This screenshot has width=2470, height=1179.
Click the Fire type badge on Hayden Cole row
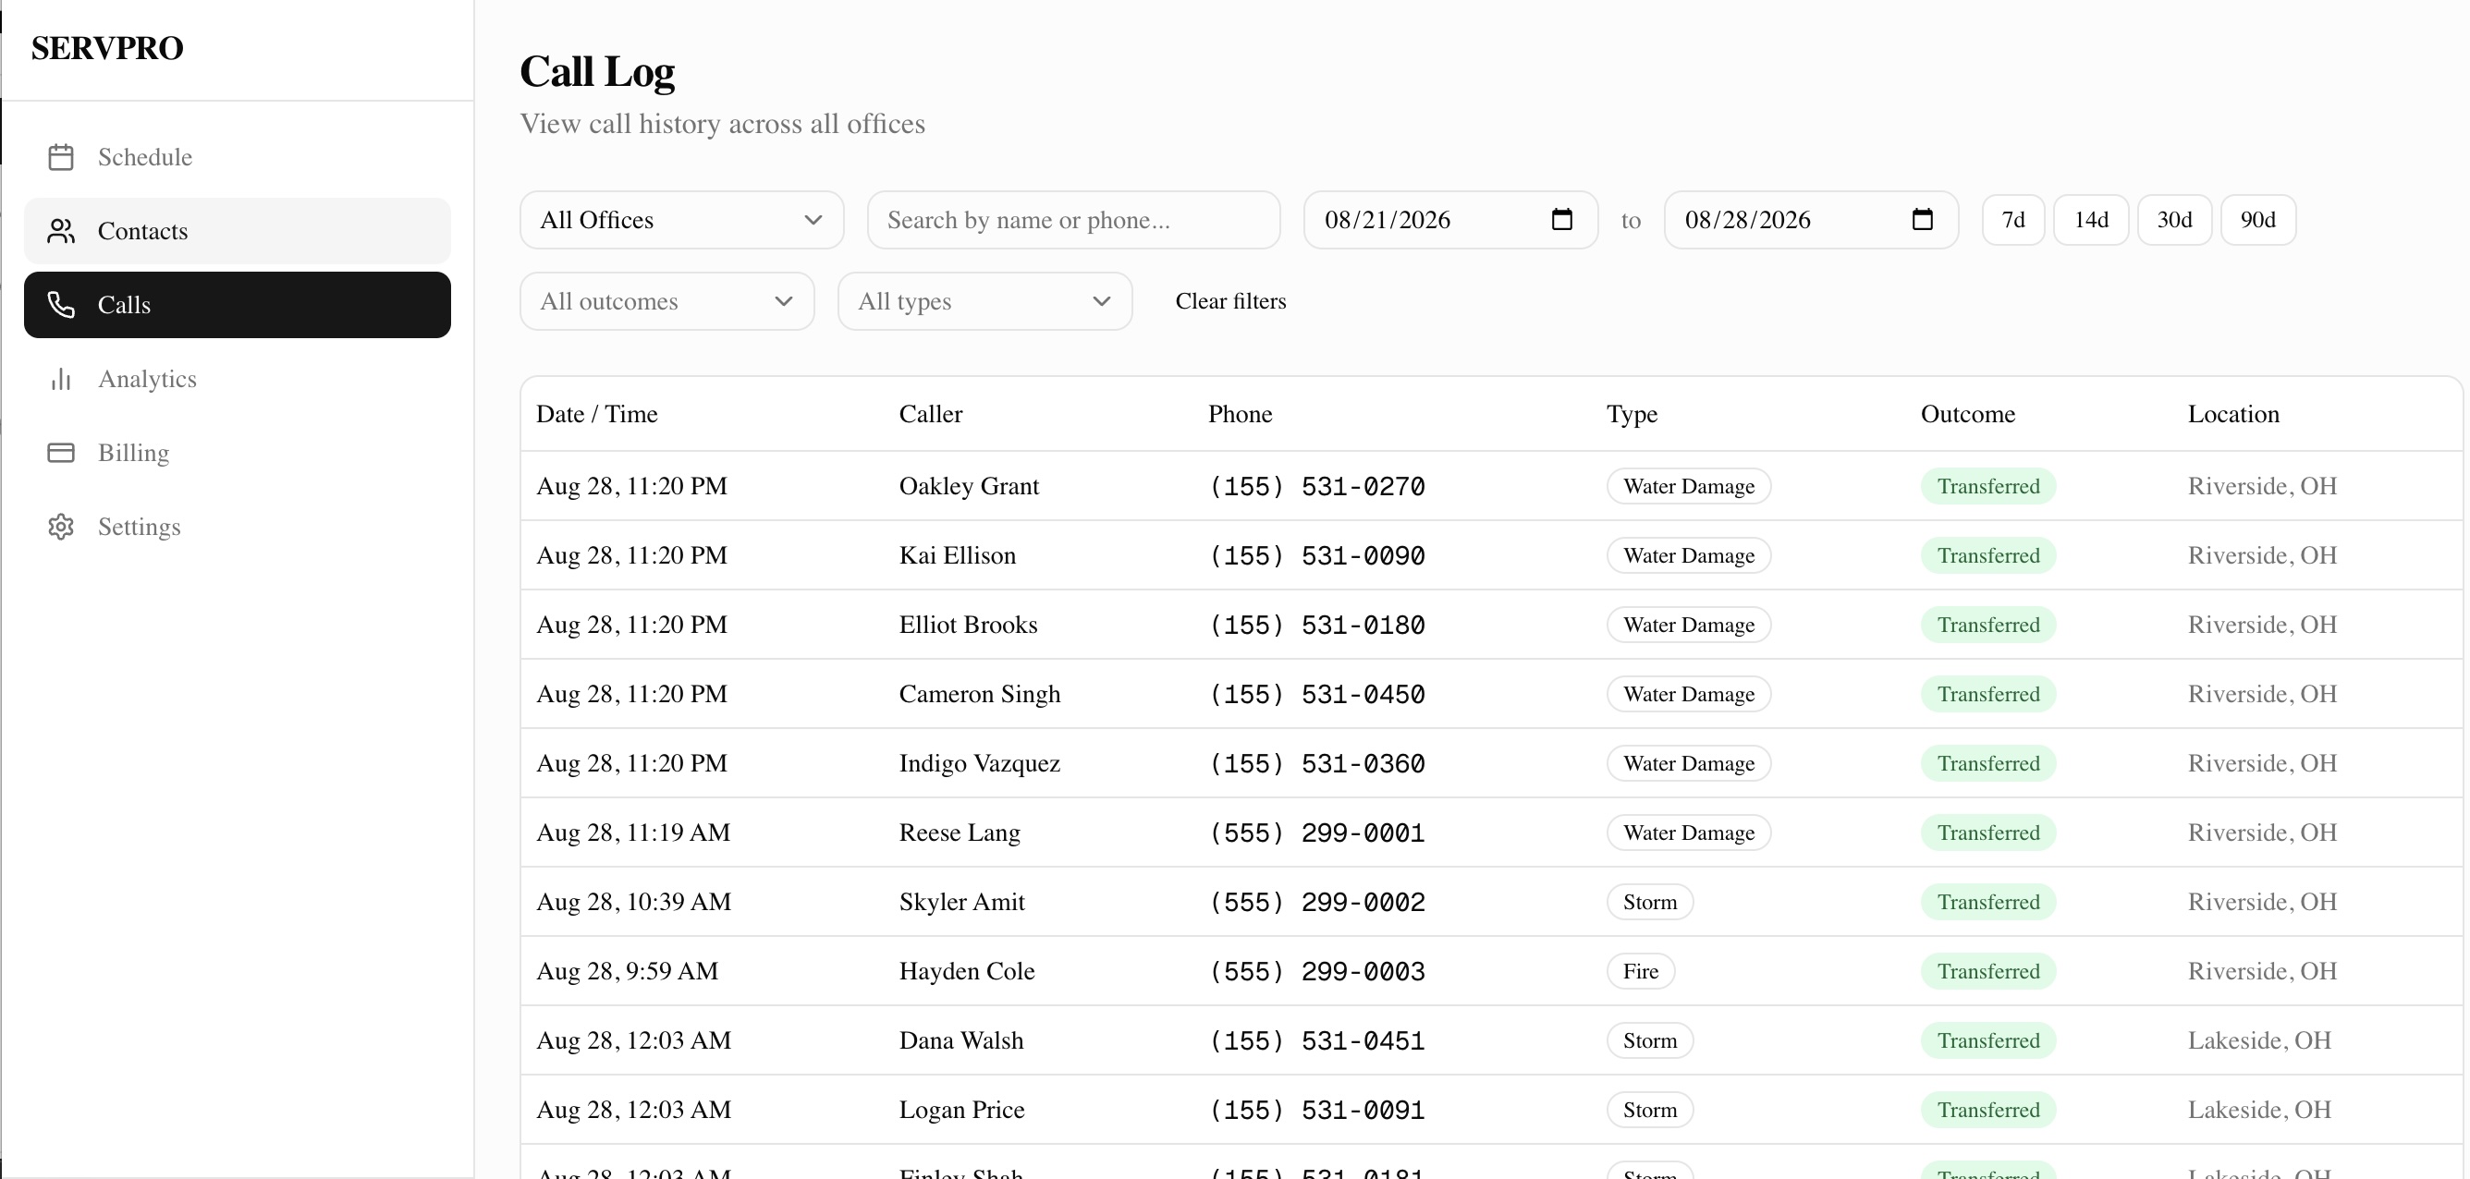pyautogui.click(x=1641, y=971)
